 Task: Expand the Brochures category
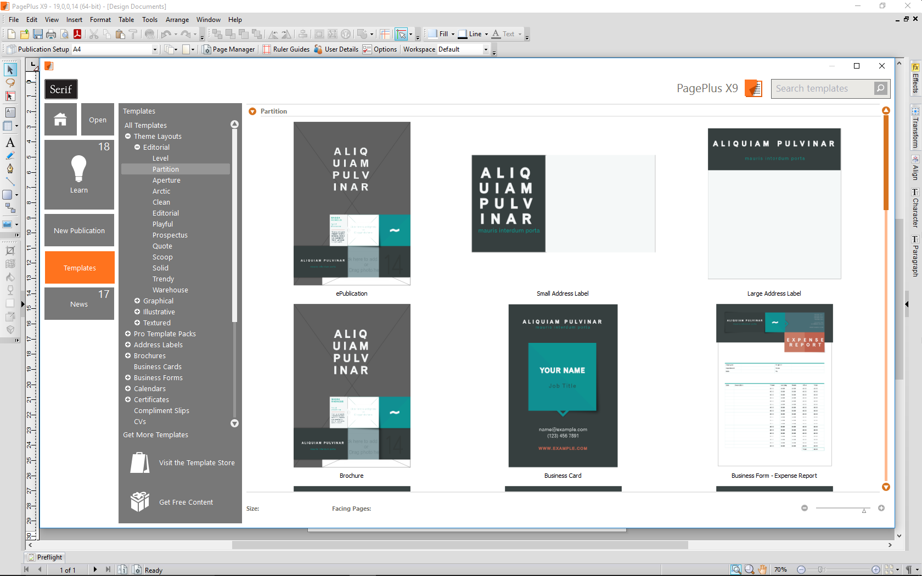click(x=128, y=356)
